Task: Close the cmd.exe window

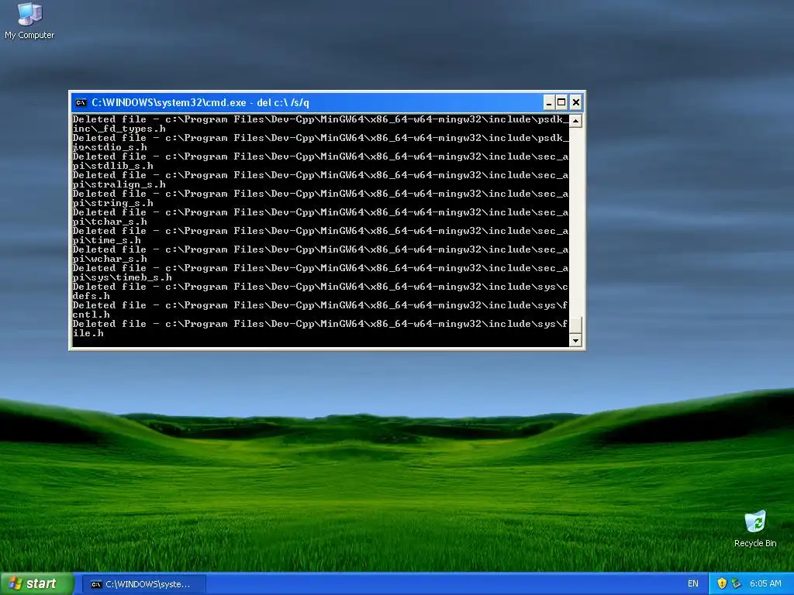Action: (x=576, y=103)
